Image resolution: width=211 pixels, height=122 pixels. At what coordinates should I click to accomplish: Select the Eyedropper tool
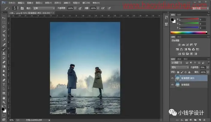pos(4,40)
